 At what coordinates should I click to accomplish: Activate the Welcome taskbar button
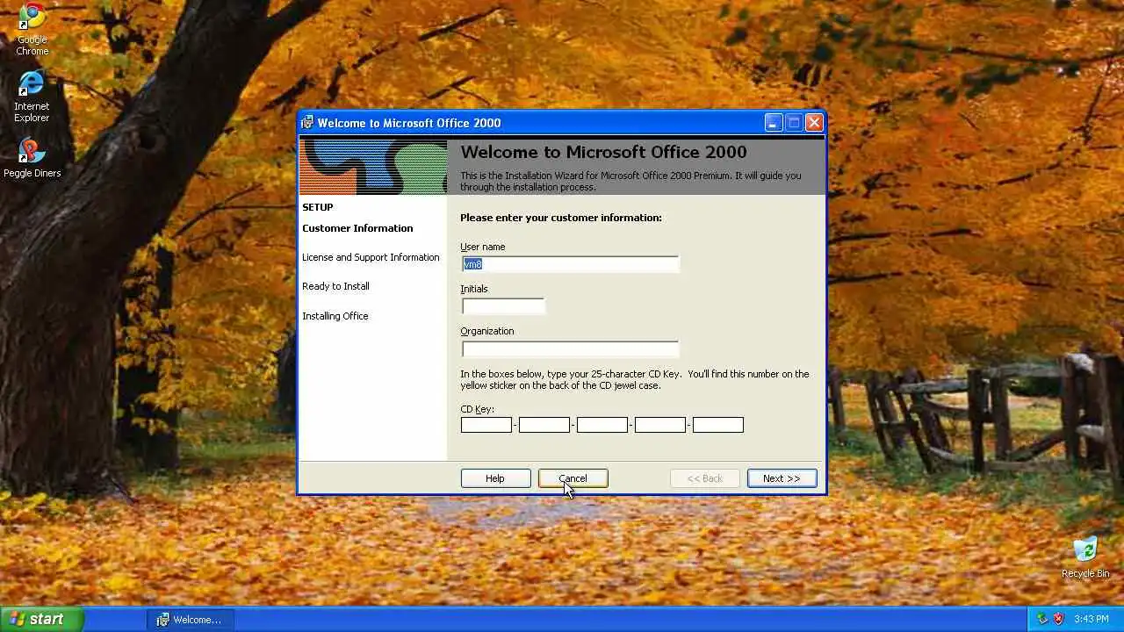coord(191,620)
